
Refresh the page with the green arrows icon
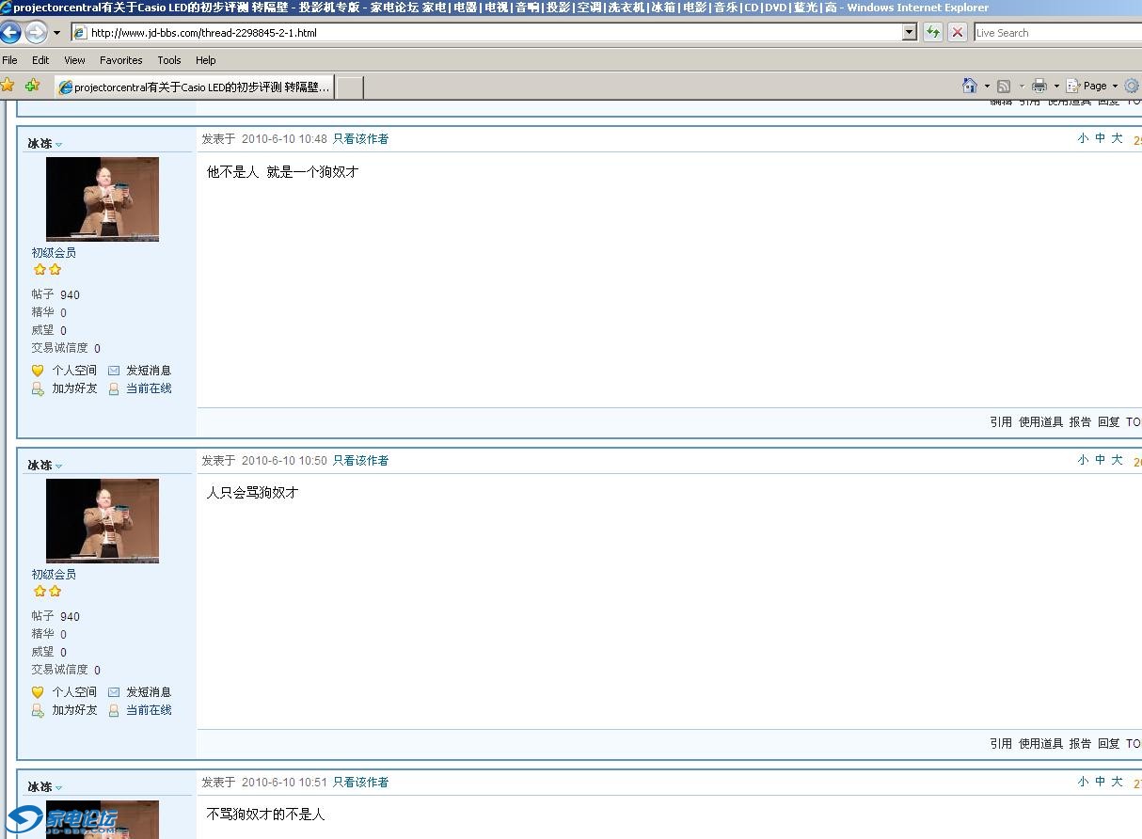(933, 33)
